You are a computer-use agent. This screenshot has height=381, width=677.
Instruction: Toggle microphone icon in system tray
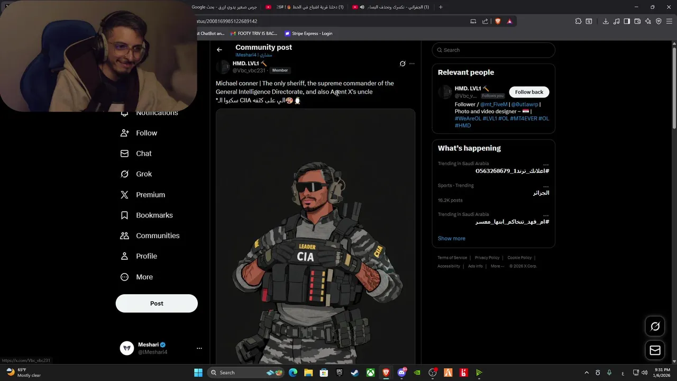[609, 373]
